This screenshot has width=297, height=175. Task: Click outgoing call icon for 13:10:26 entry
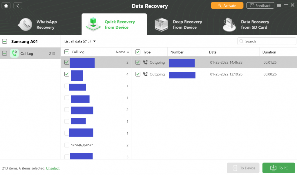145,74
